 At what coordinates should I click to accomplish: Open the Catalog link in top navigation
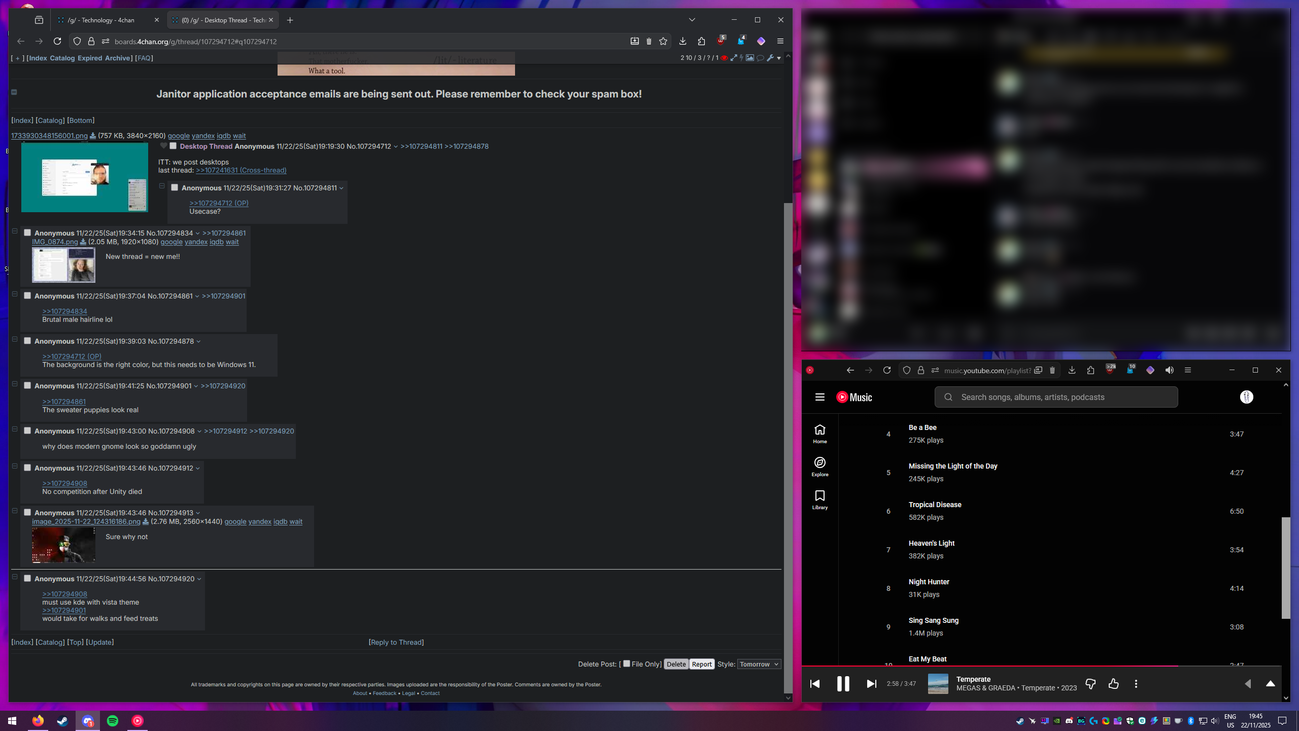(62, 58)
